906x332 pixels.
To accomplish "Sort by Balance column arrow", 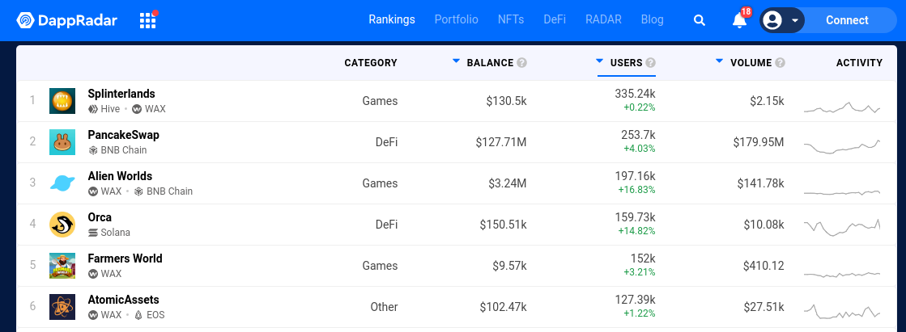I will click(x=457, y=61).
